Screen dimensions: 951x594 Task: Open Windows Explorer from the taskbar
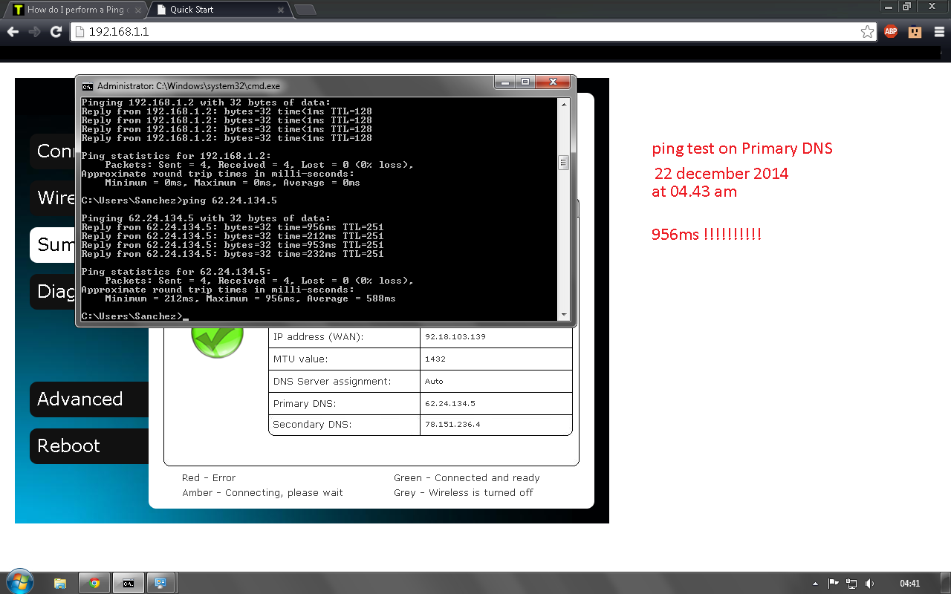[x=60, y=583]
